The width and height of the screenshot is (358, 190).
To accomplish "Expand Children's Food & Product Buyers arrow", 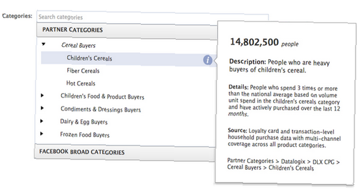I will [42, 95].
